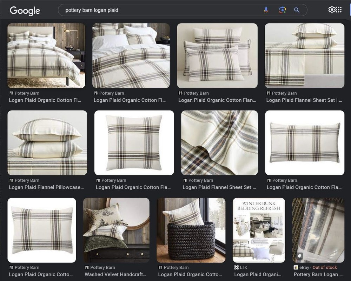The width and height of the screenshot is (351, 281).
Task: Open the 'Washed Velvet Handcraft...' result link
Action: 115,274
